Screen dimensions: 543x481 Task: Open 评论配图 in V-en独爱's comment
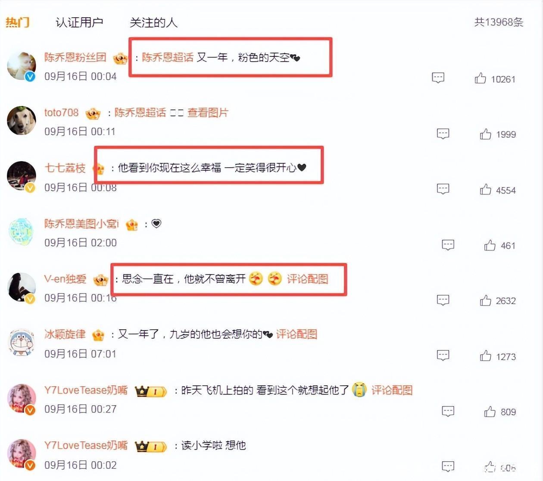308,279
